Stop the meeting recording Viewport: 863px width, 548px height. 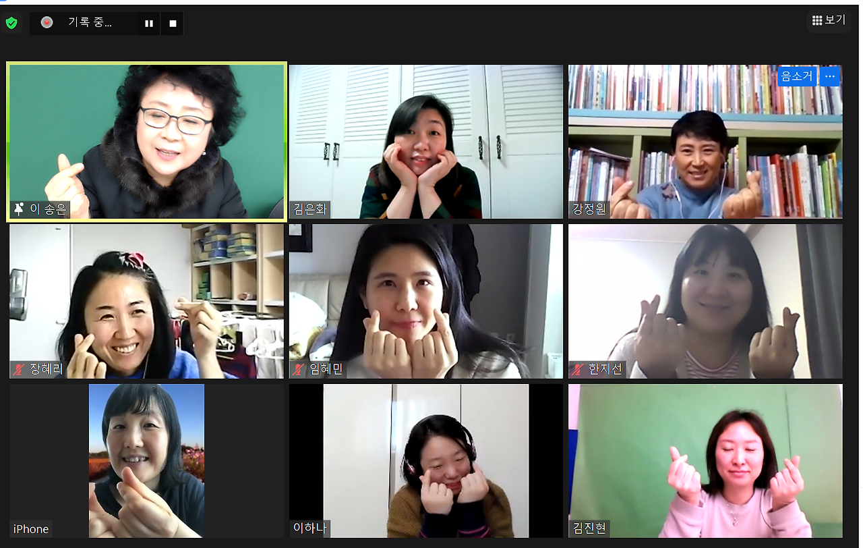point(173,23)
